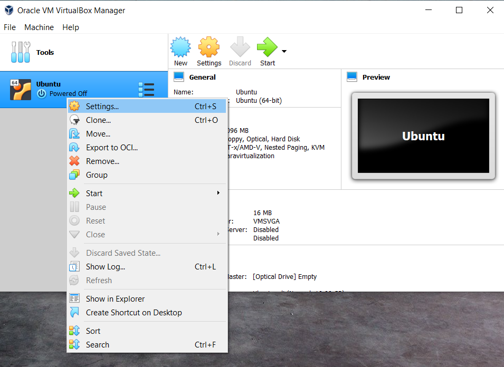Expand the Start submenu arrow in the context menu
Viewport: 504px width, 367px height.
pyautogui.click(x=218, y=192)
